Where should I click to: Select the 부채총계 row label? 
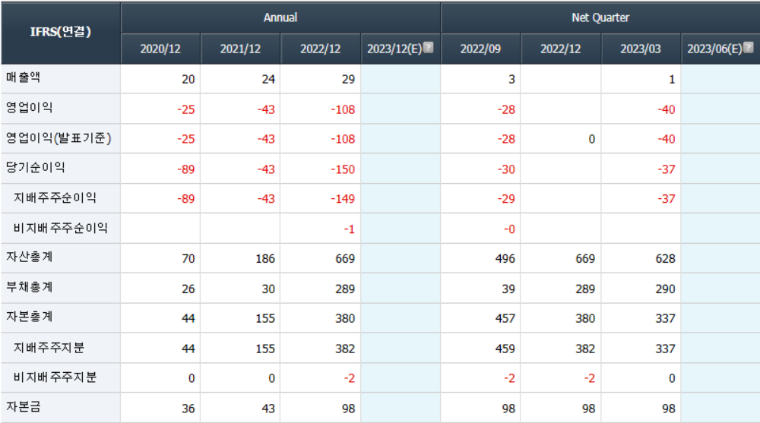[29, 287]
